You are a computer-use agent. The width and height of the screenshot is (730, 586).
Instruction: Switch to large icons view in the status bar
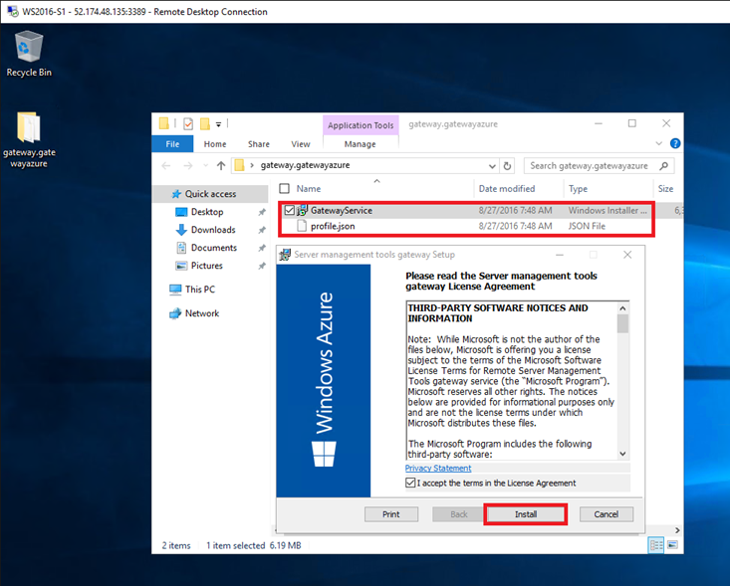[x=672, y=545]
